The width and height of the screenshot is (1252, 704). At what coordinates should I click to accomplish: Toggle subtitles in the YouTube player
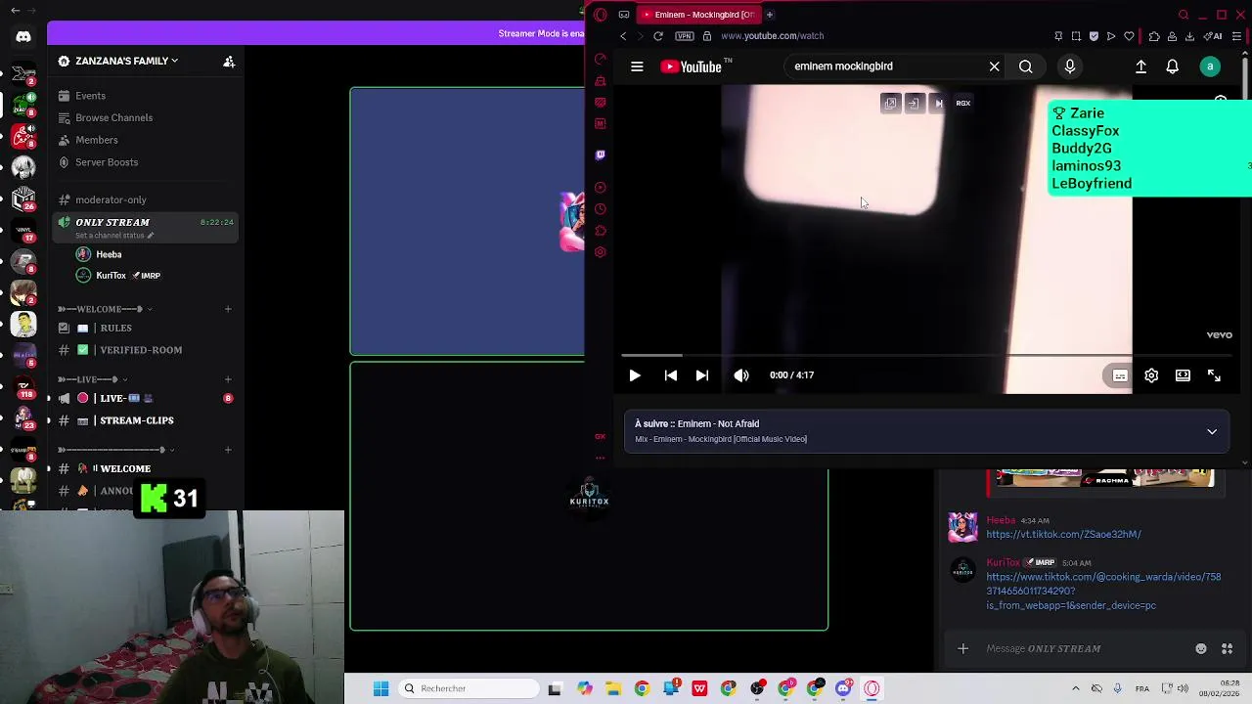tap(1120, 375)
